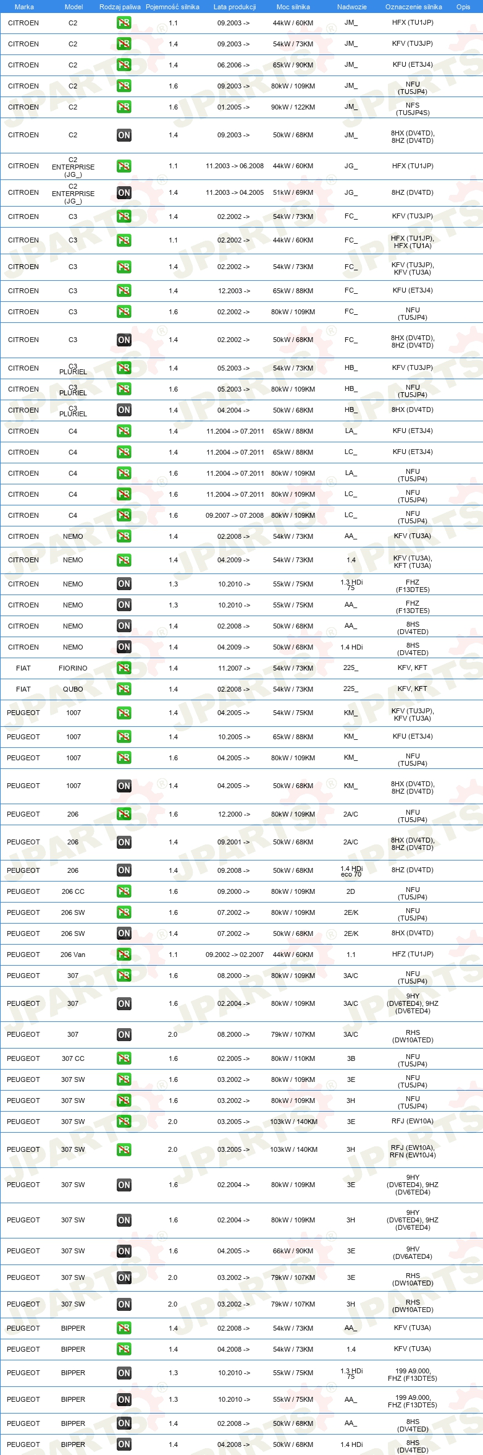This screenshot has width=483, height=1455.
Task: Click the 3B body code cell
Action: (x=351, y=1058)
